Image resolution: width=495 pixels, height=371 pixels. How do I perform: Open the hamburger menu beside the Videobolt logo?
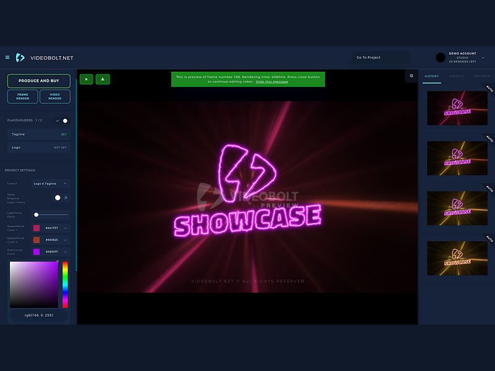[7, 57]
